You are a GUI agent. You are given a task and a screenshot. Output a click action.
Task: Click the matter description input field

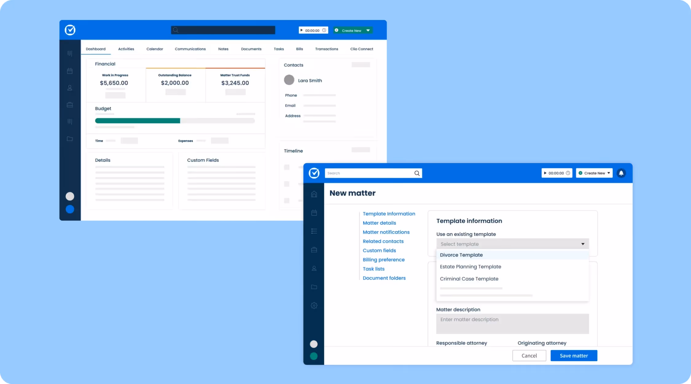pos(512,324)
